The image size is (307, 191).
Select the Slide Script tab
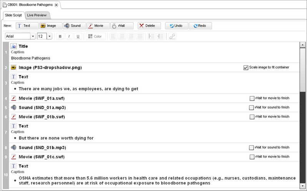coord(13,15)
